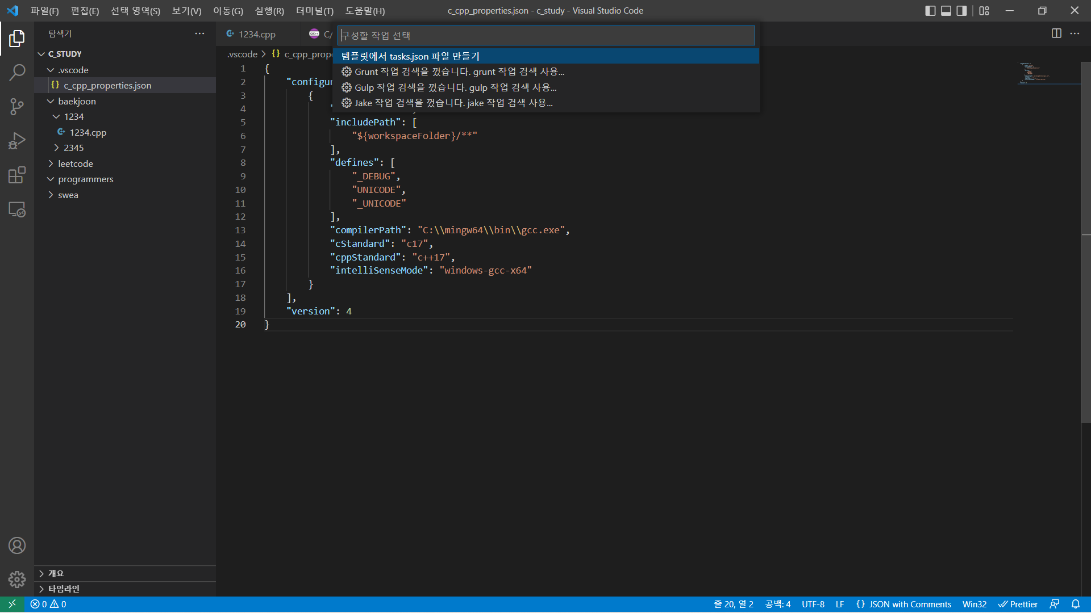Click the notifications bell in status bar
1091x613 pixels.
1075,604
